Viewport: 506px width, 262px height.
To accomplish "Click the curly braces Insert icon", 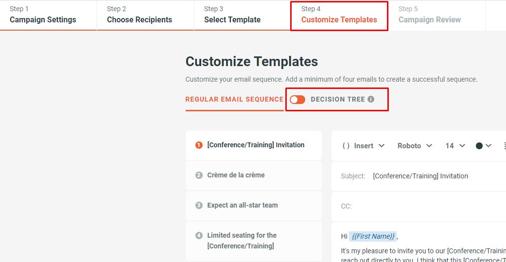I will 346,146.
